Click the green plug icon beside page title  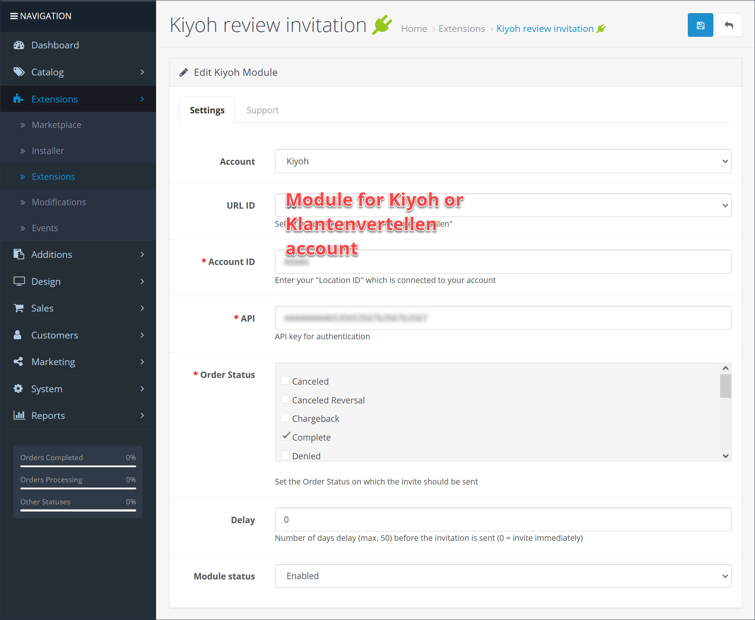pos(382,25)
